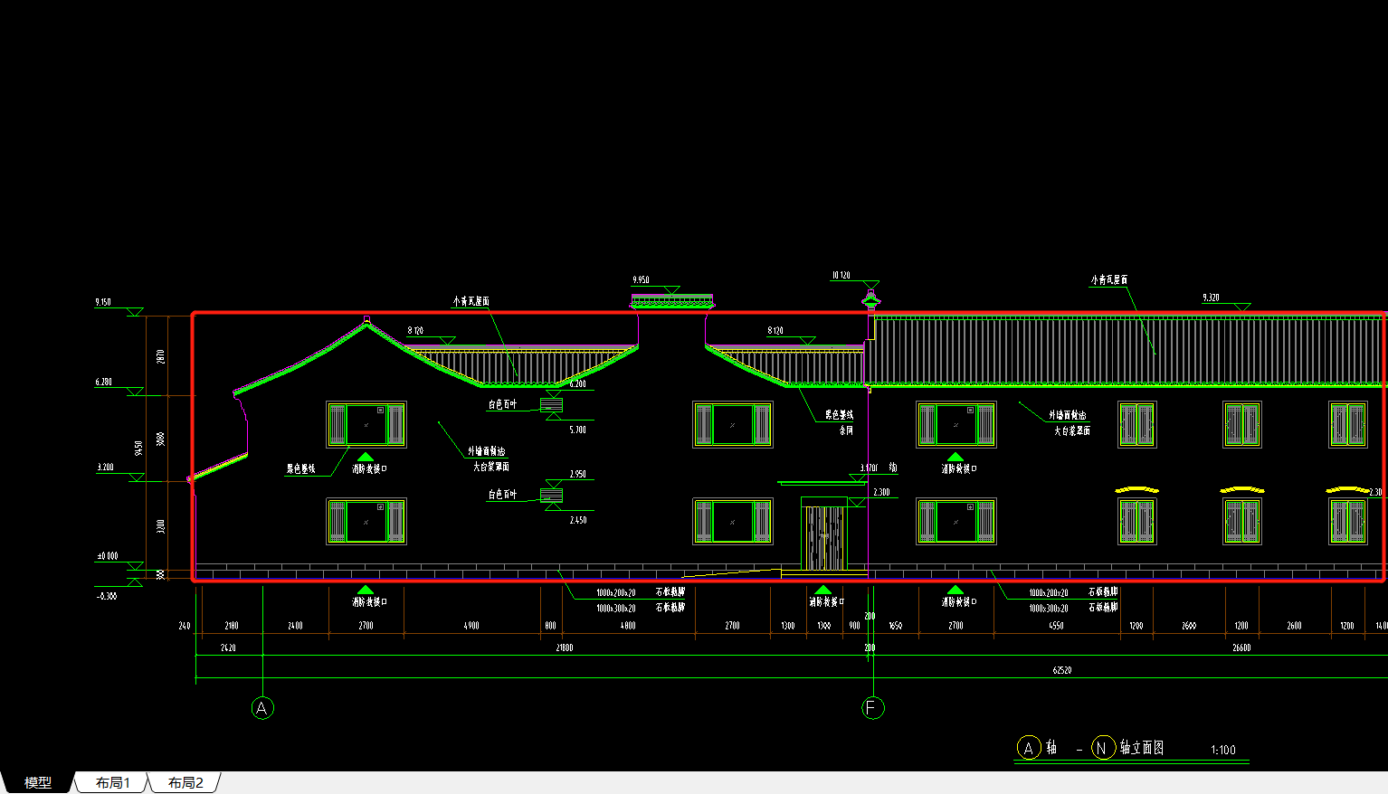Select the axis bubble labeled F
The height and width of the screenshot is (794, 1388).
click(x=872, y=708)
